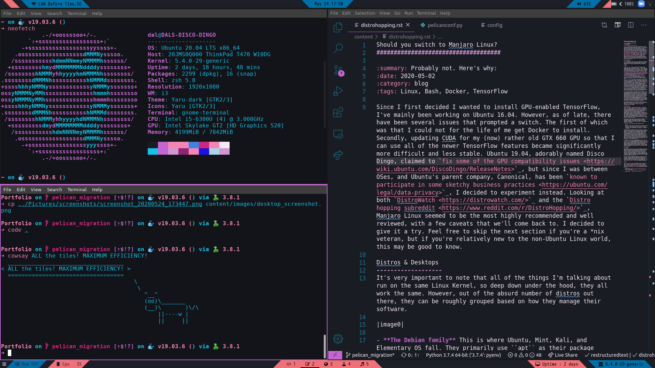The image size is (655, 368).
Task: Click the reddit.com DistroHopping link
Action: pyautogui.click(x=509, y=208)
